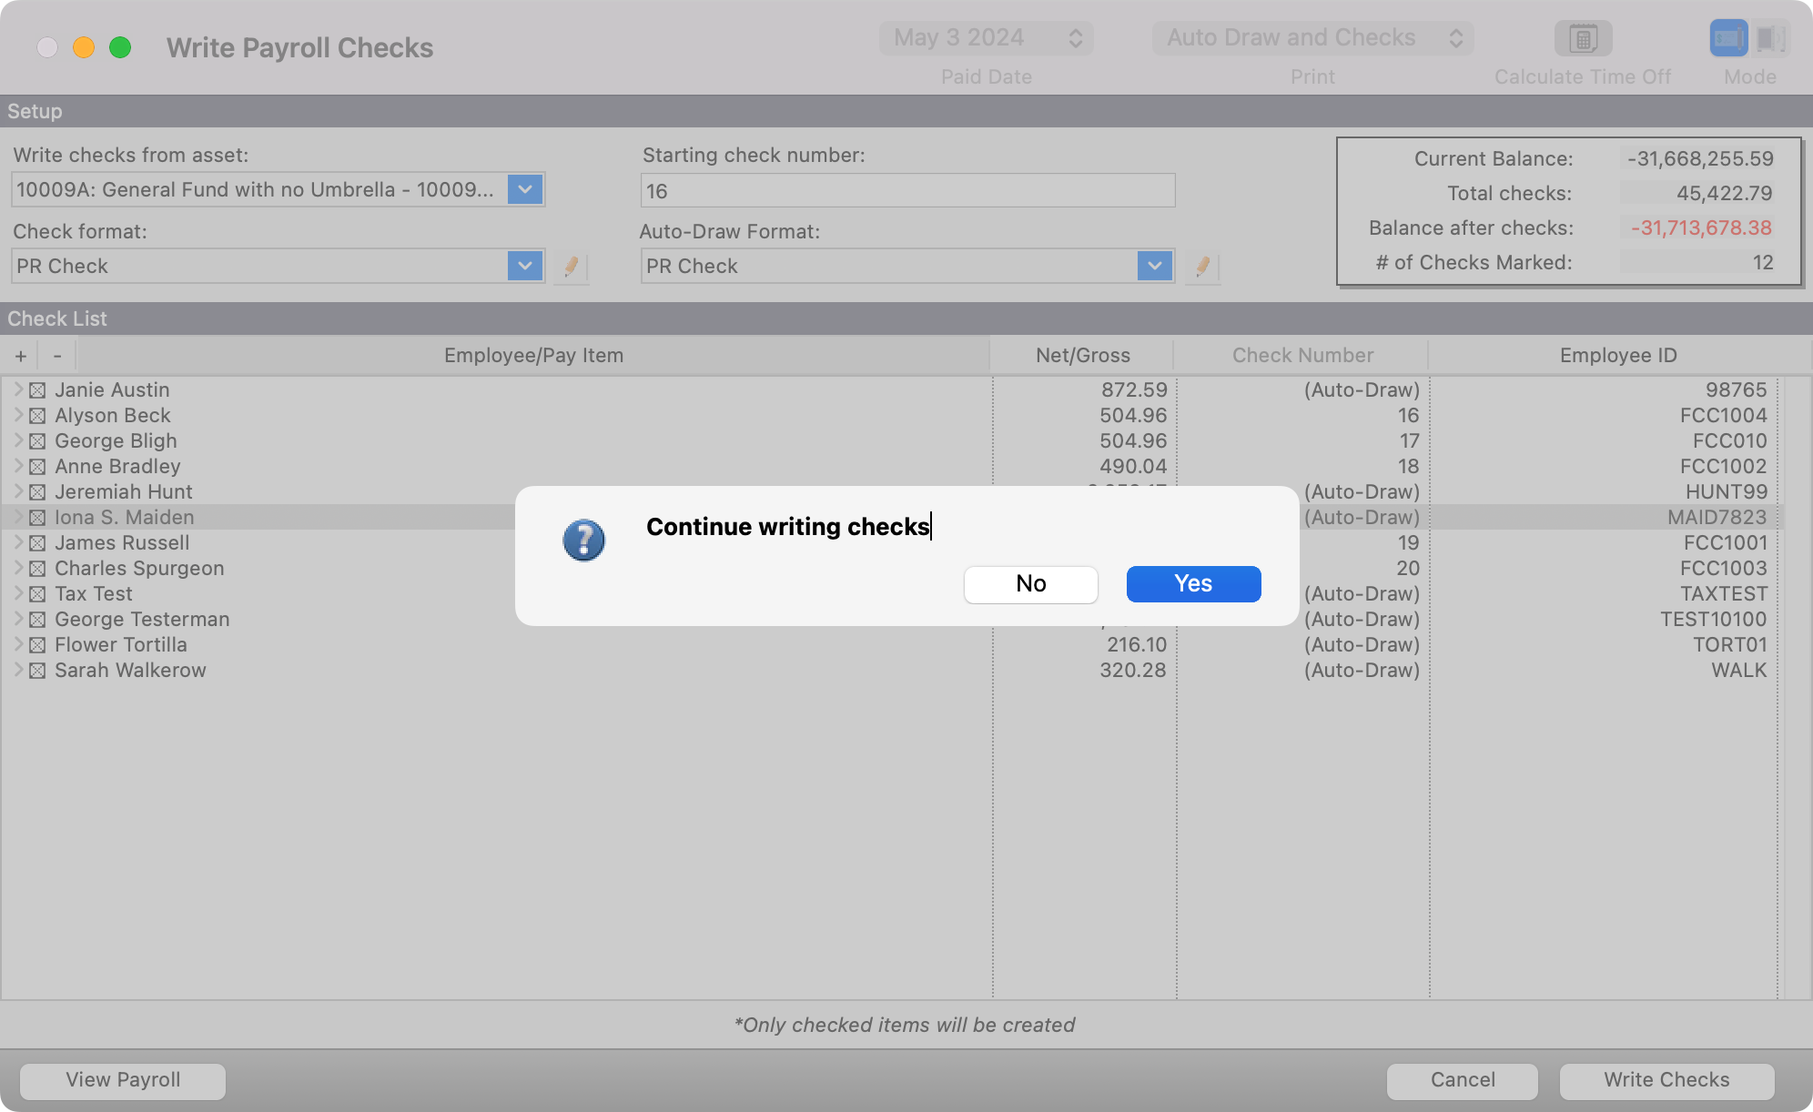
Task: Select the left check Mode icon
Action: point(1728,38)
